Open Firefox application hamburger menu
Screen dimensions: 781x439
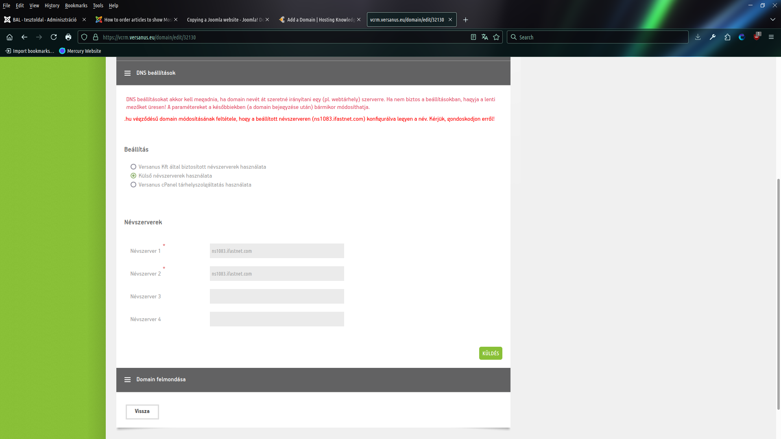[771, 37]
